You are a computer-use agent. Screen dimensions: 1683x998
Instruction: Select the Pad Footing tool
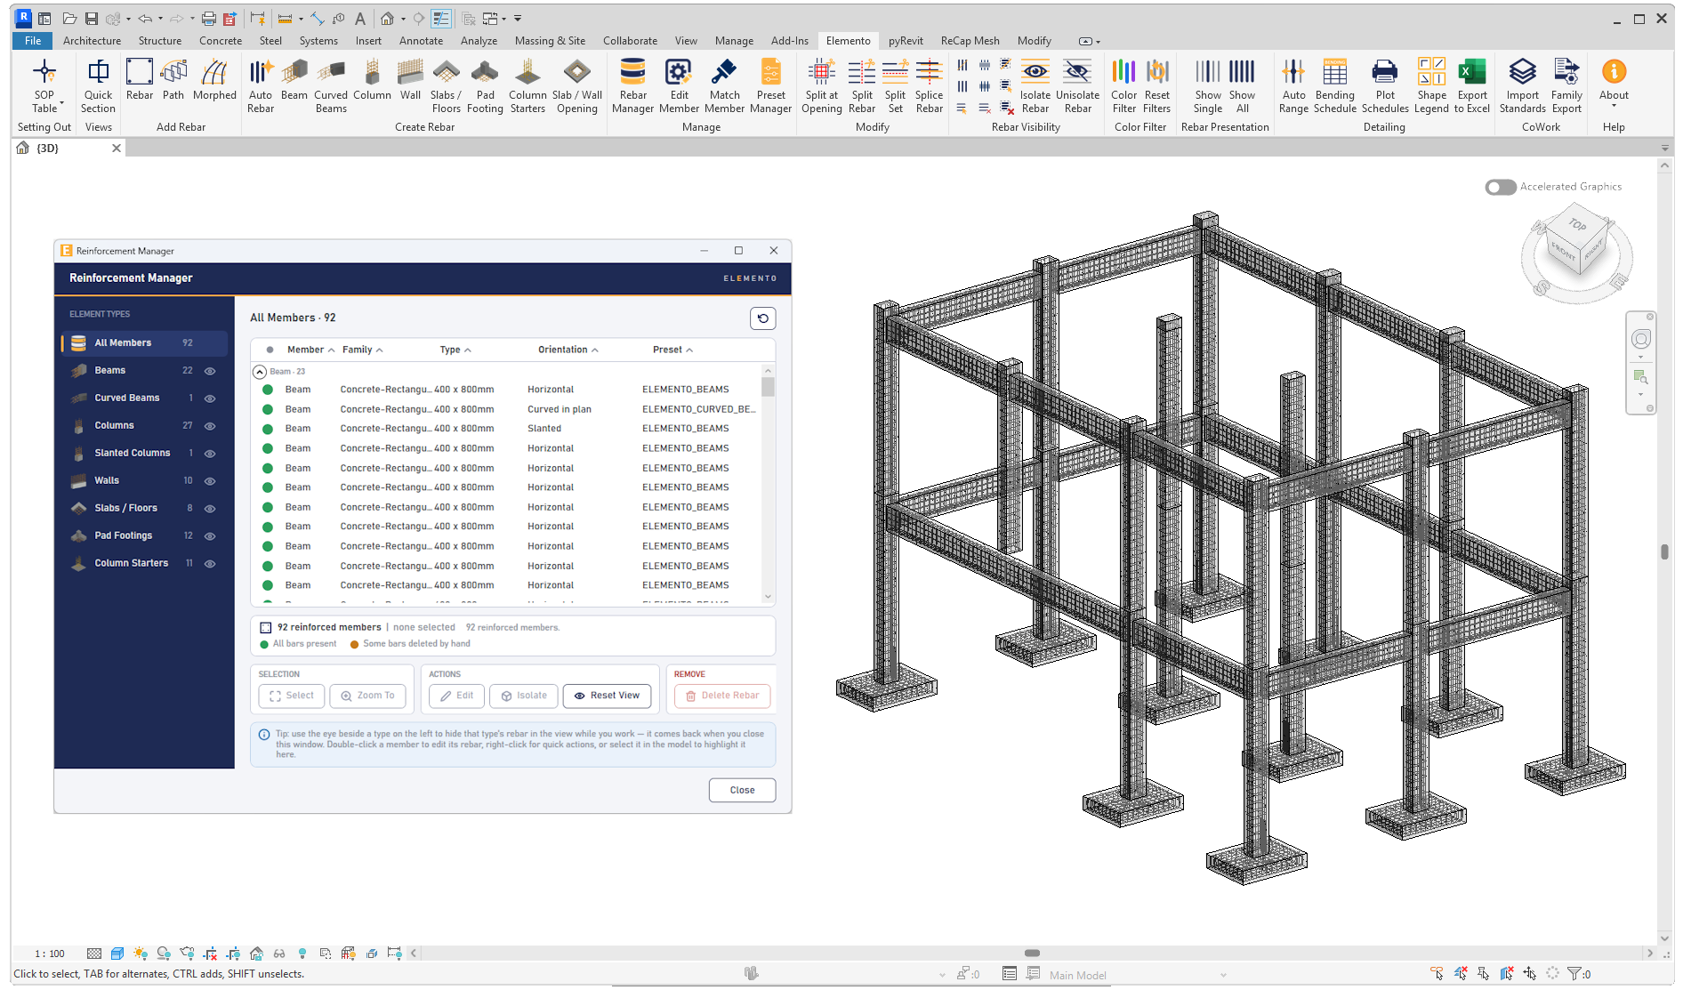[x=485, y=85]
